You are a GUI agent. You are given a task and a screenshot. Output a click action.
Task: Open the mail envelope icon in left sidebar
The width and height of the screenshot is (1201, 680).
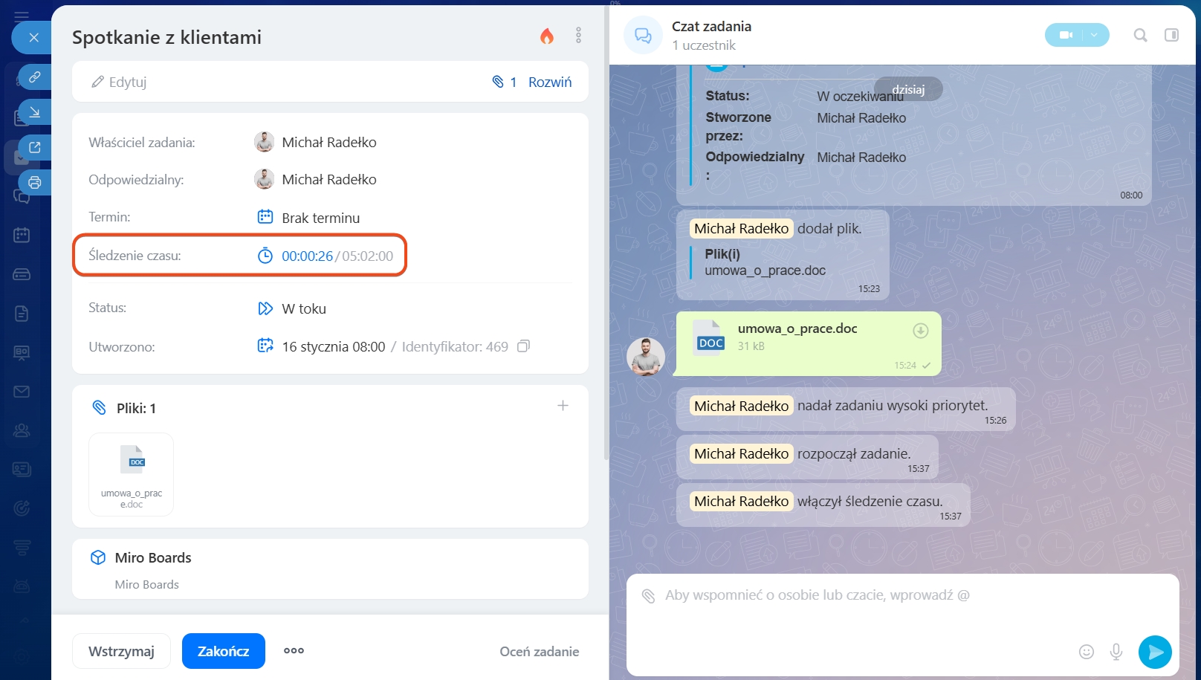tap(22, 391)
